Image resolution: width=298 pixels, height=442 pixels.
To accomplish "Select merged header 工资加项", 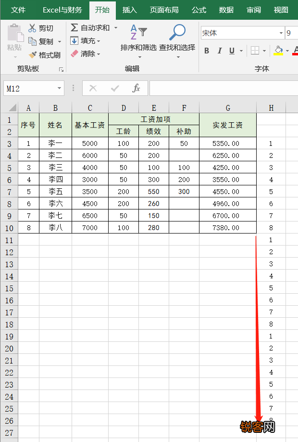I will (x=154, y=119).
